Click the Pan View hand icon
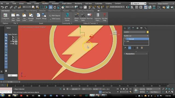 pyautogui.click(x=166, y=92)
